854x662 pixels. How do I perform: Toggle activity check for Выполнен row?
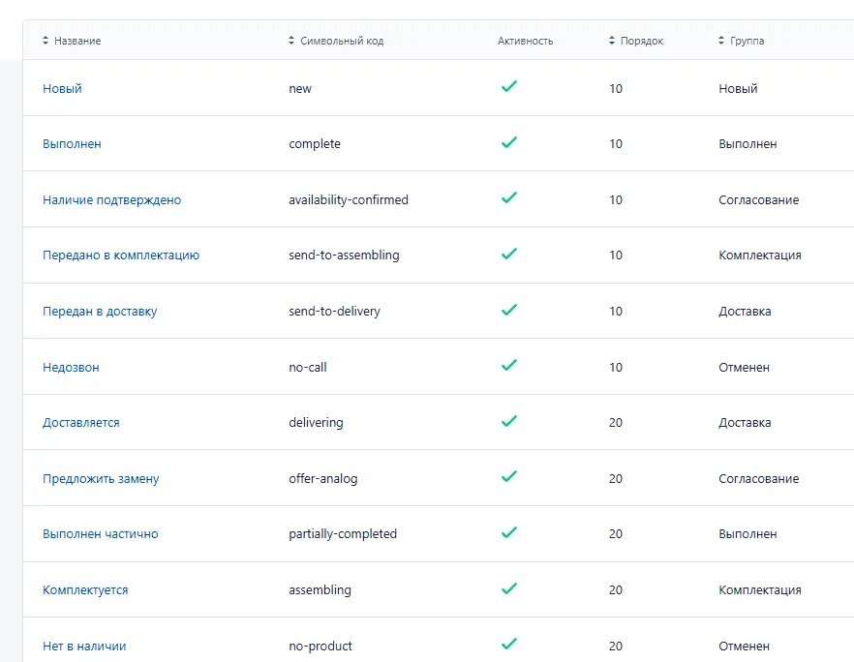point(509,142)
